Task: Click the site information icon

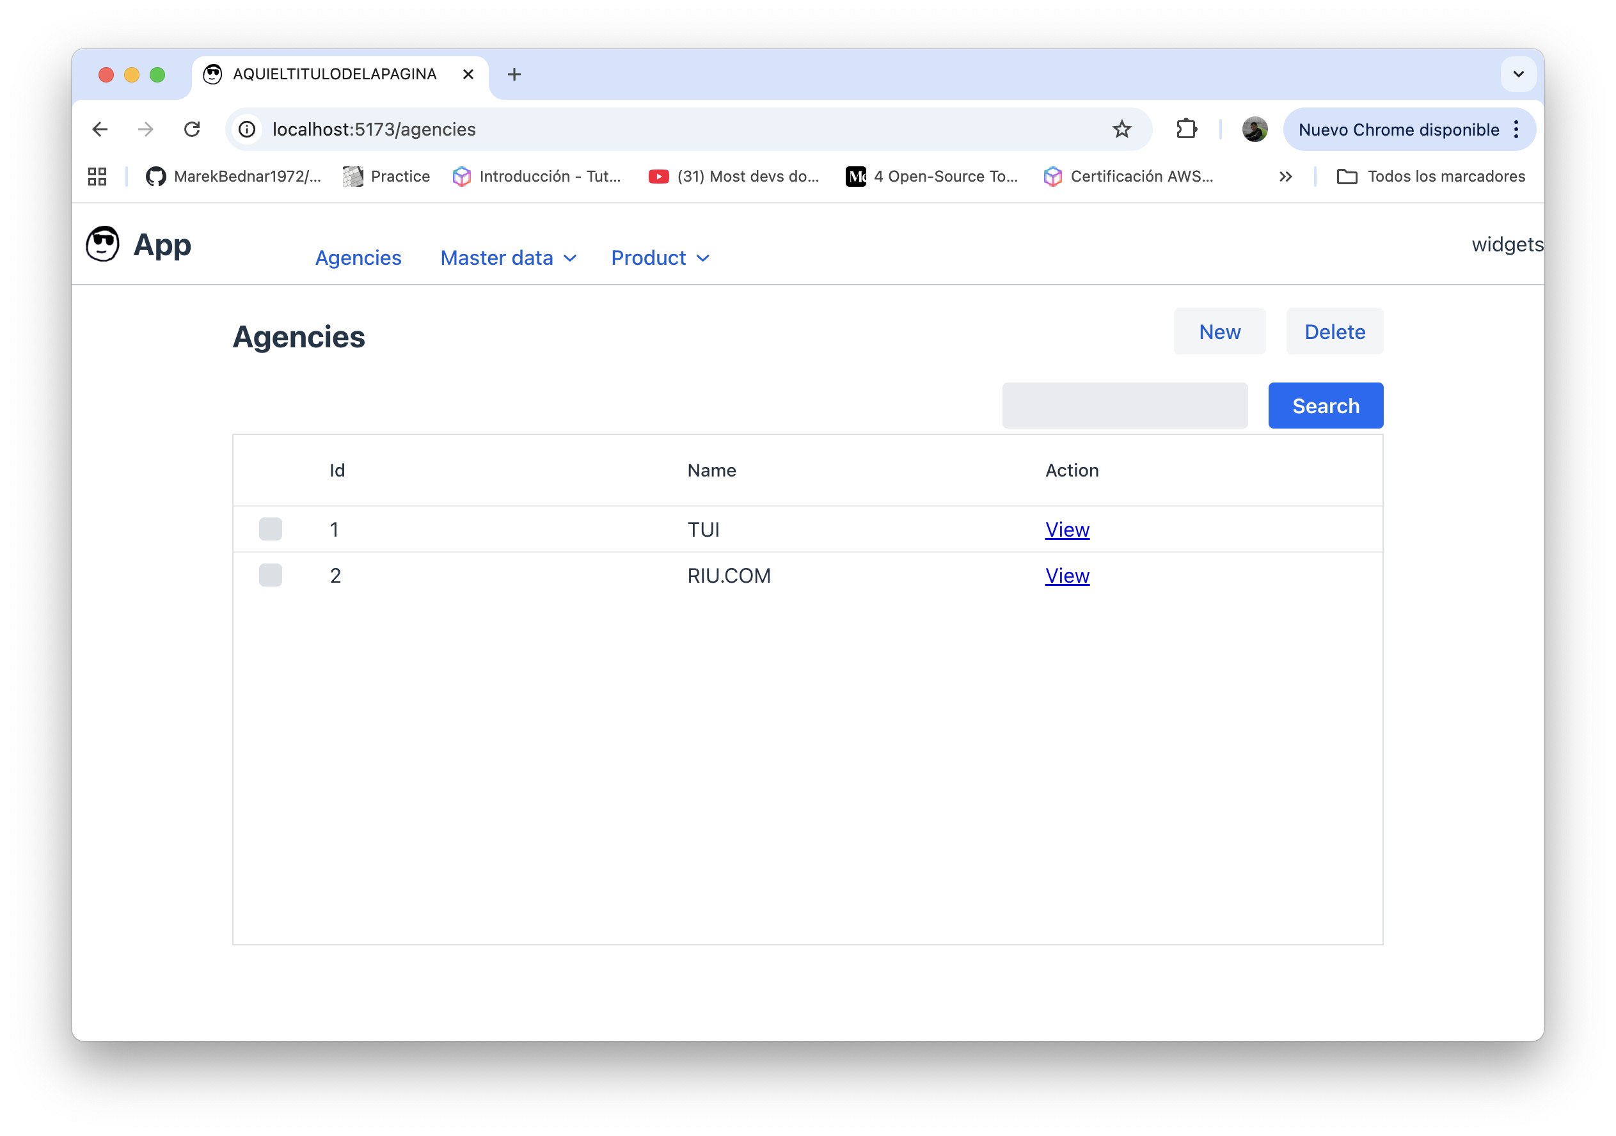Action: pyautogui.click(x=247, y=129)
